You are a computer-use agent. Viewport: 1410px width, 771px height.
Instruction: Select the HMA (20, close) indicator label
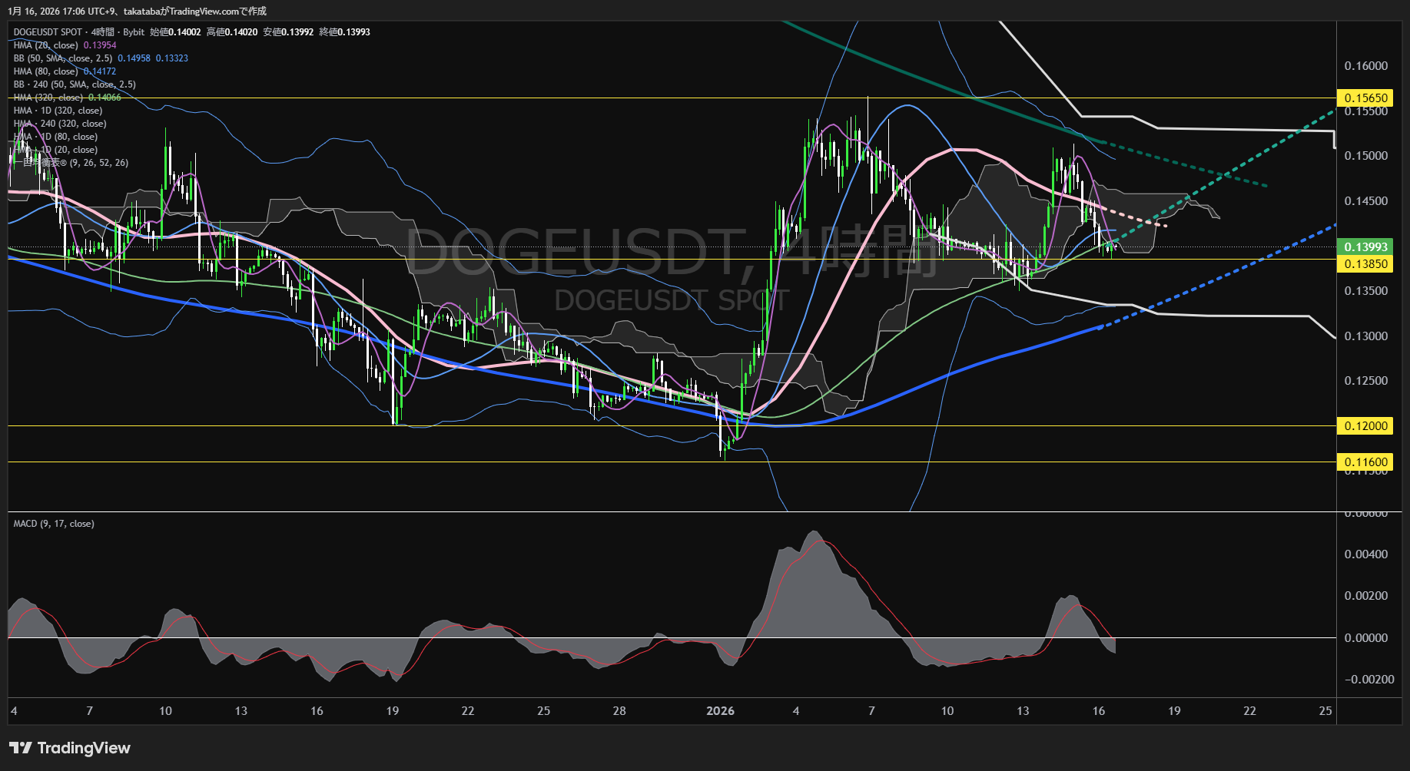(x=46, y=45)
